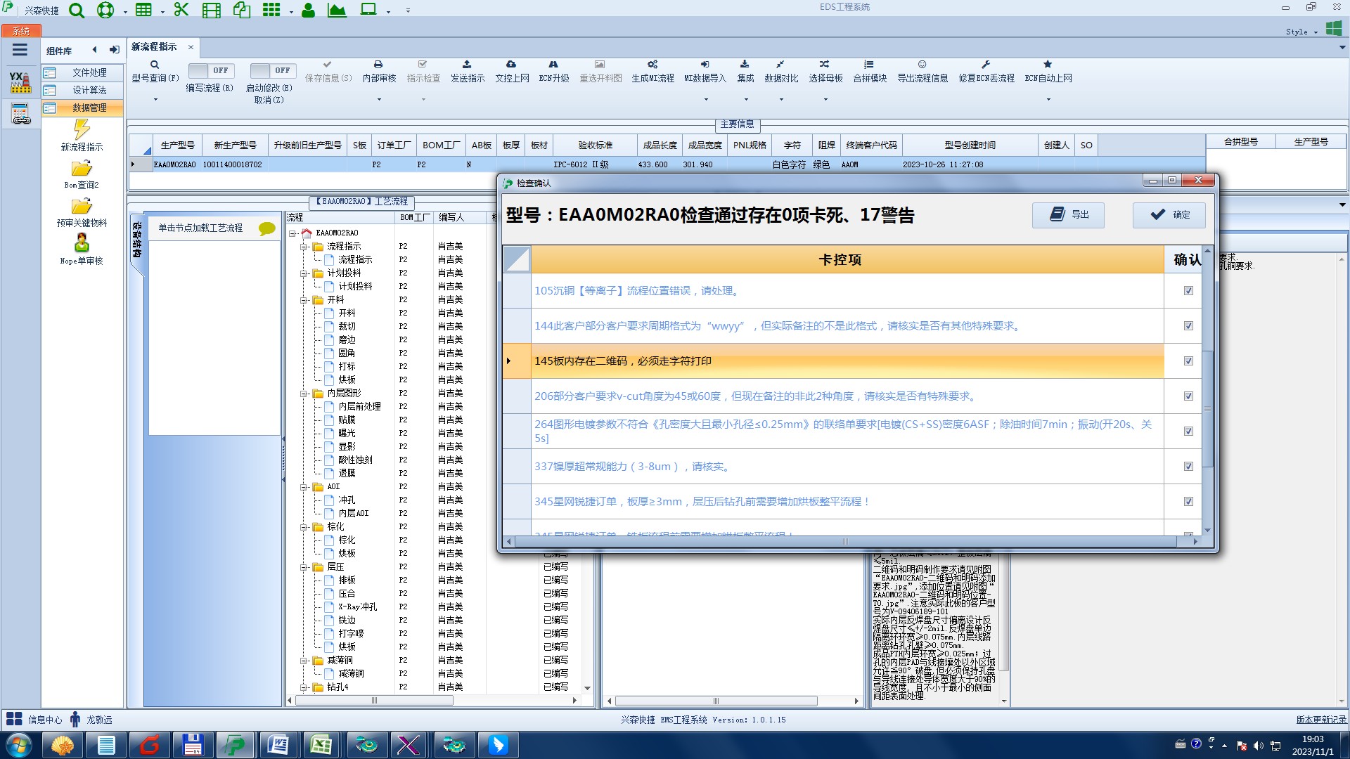1350x759 pixels.
Task: Click the ECN自动上网 star icon
Action: tap(1048, 65)
